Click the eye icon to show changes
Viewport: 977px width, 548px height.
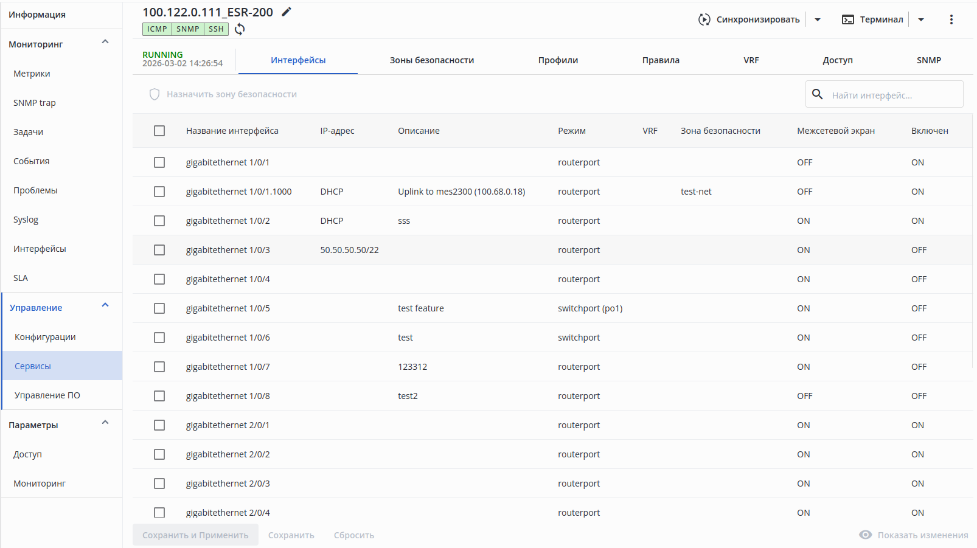tap(865, 535)
